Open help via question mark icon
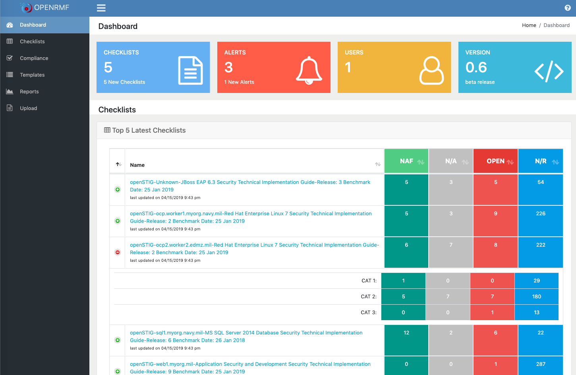This screenshot has height=375, width=576. coord(568,8)
